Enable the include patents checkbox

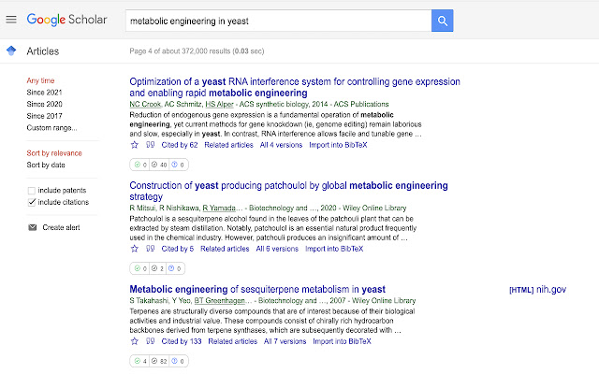[x=33, y=191]
